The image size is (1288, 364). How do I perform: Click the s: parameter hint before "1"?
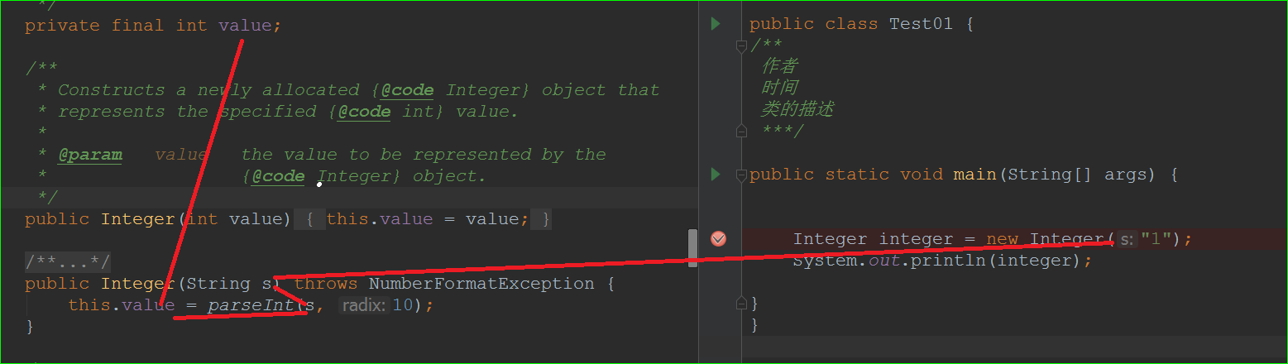[x=1127, y=239]
